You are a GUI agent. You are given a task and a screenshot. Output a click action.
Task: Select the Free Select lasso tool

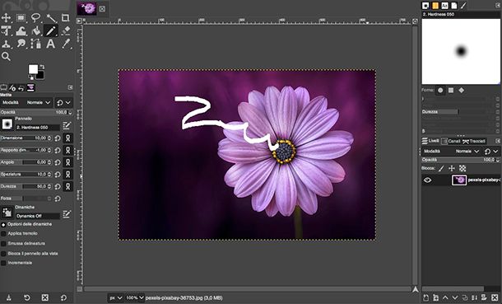coord(36,17)
